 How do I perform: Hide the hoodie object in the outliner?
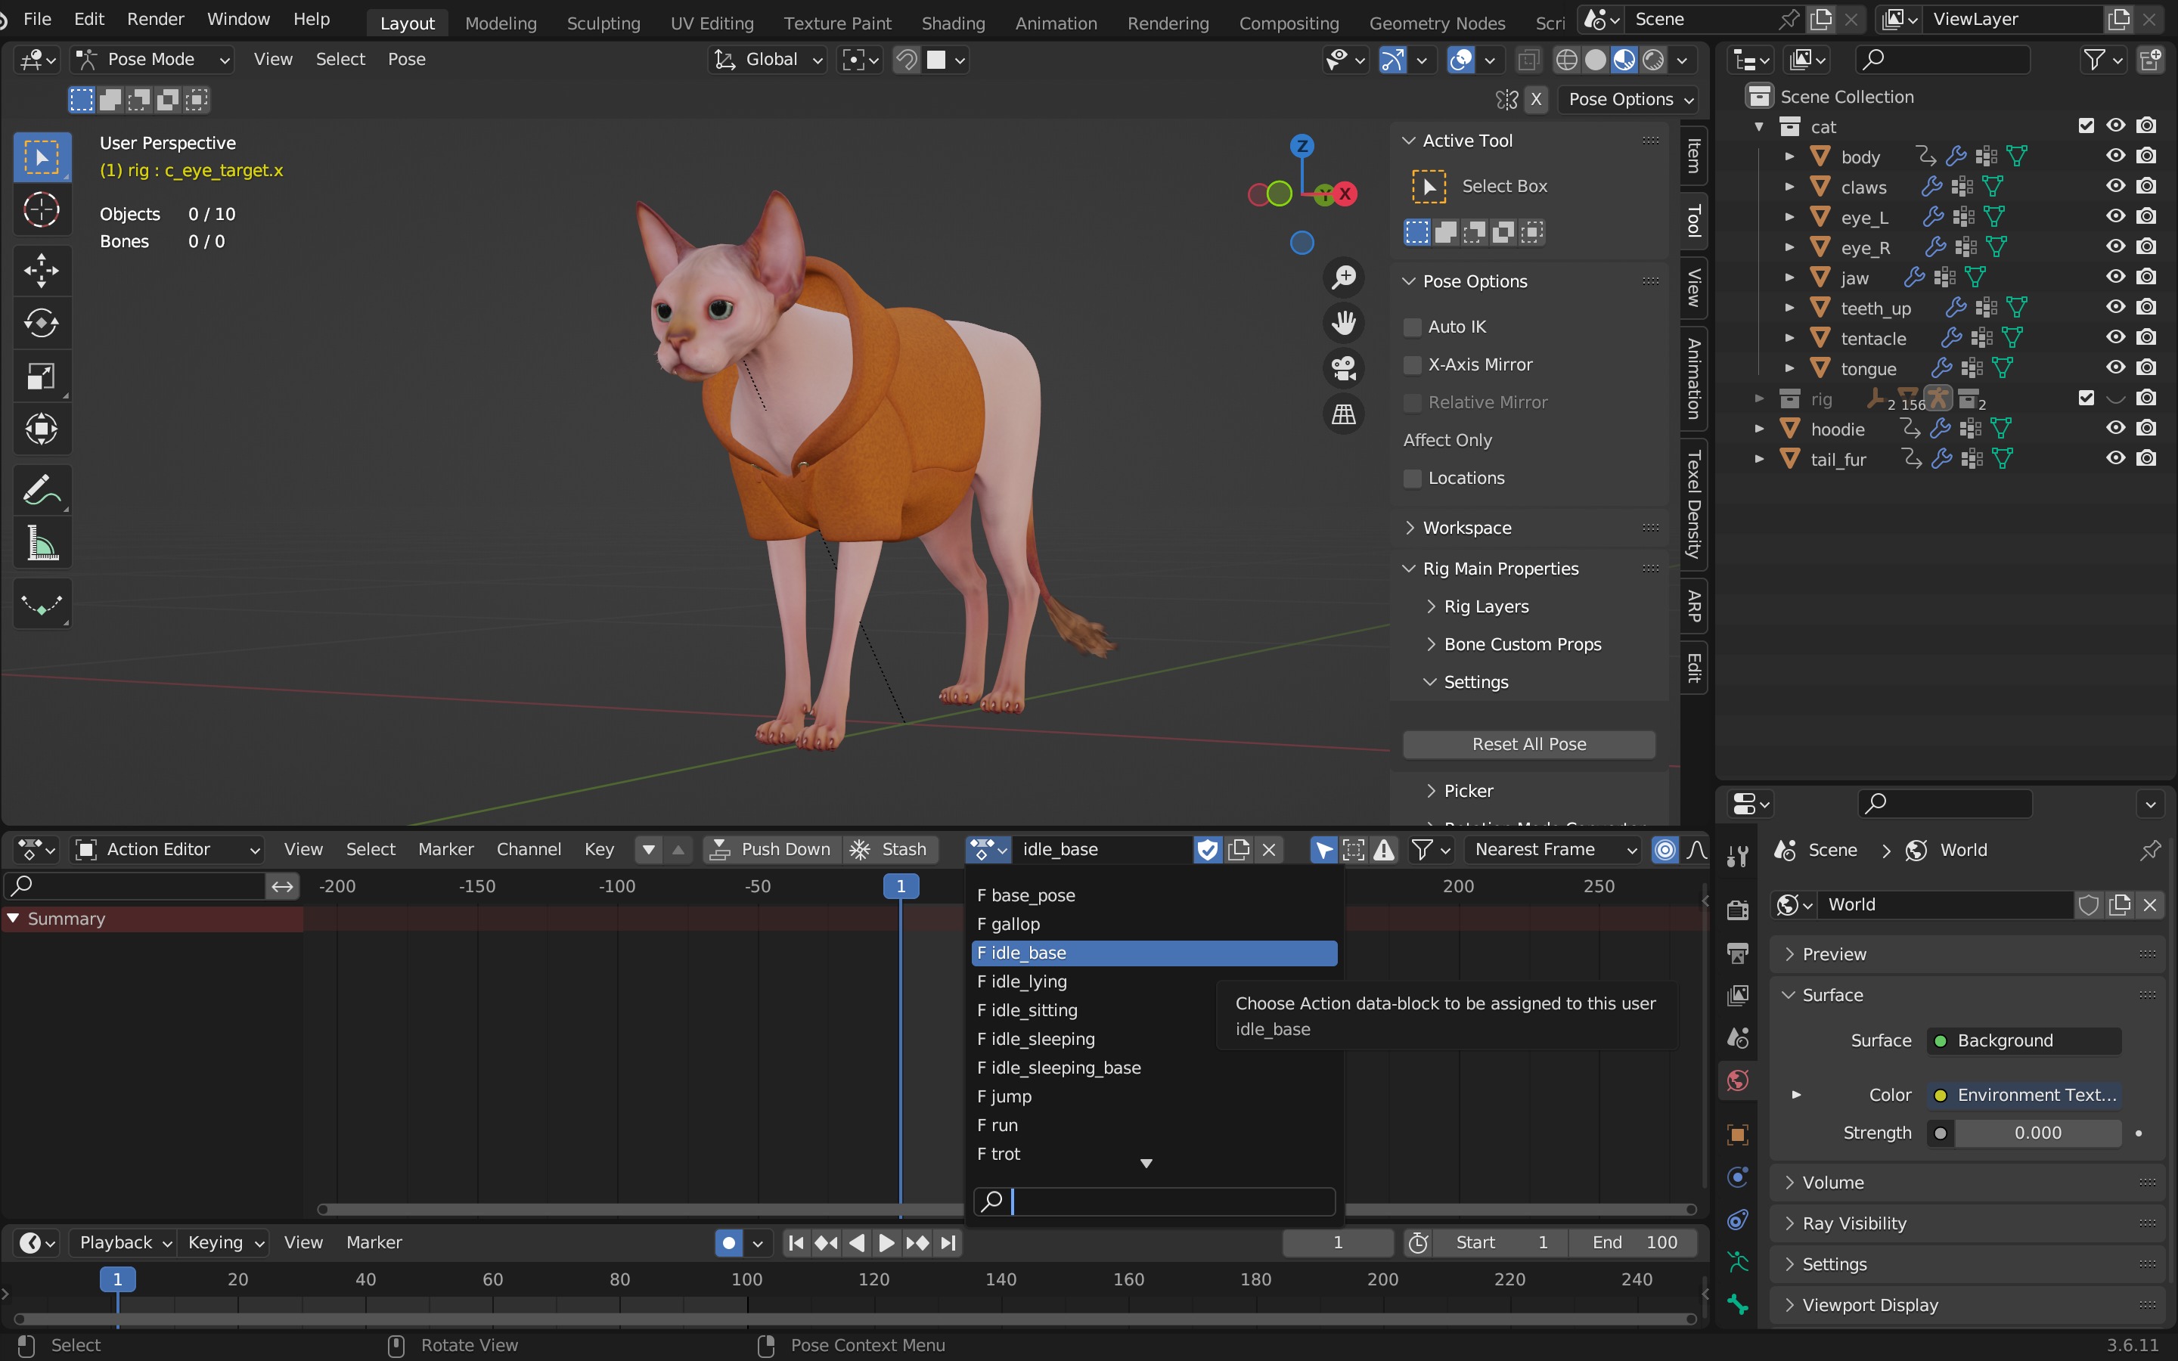coord(2115,429)
